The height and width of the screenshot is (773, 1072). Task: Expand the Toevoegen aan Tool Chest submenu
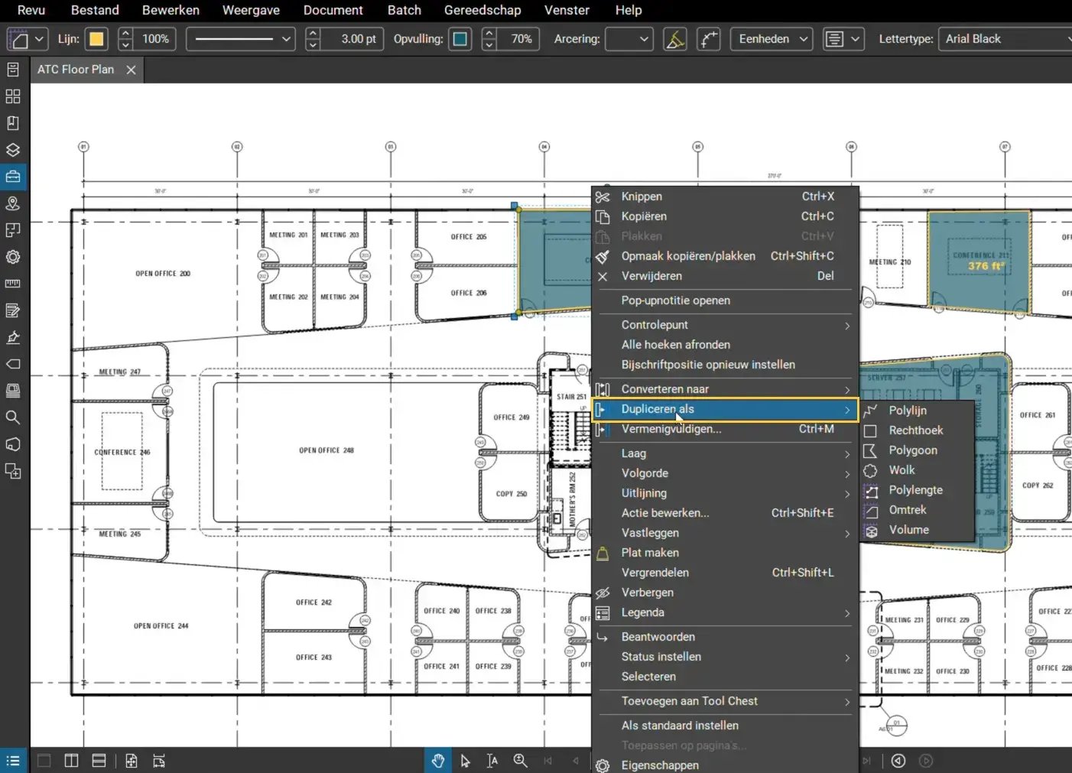coord(725,701)
